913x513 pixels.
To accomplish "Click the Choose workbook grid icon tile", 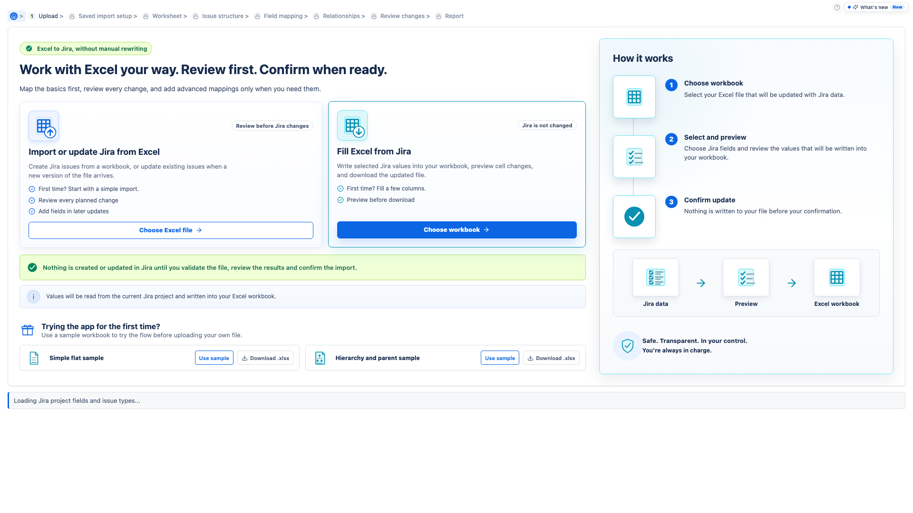I will pos(634,97).
